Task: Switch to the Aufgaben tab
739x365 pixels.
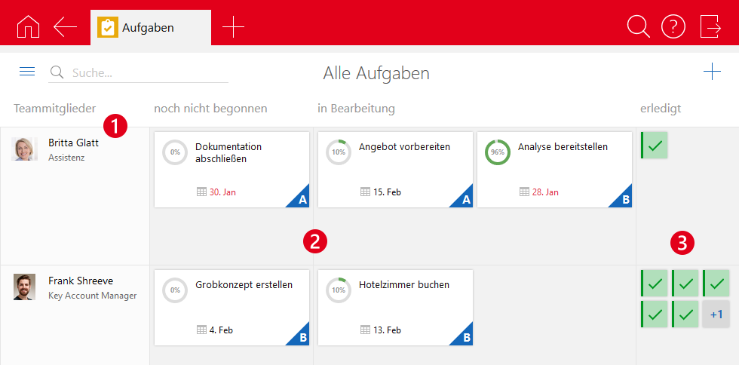Action: click(x=149, y=28)
